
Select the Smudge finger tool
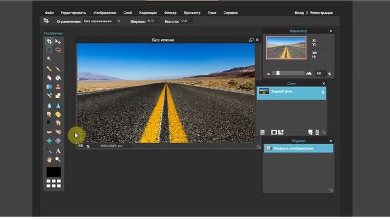pyautogui.click(x=49, y=114)
